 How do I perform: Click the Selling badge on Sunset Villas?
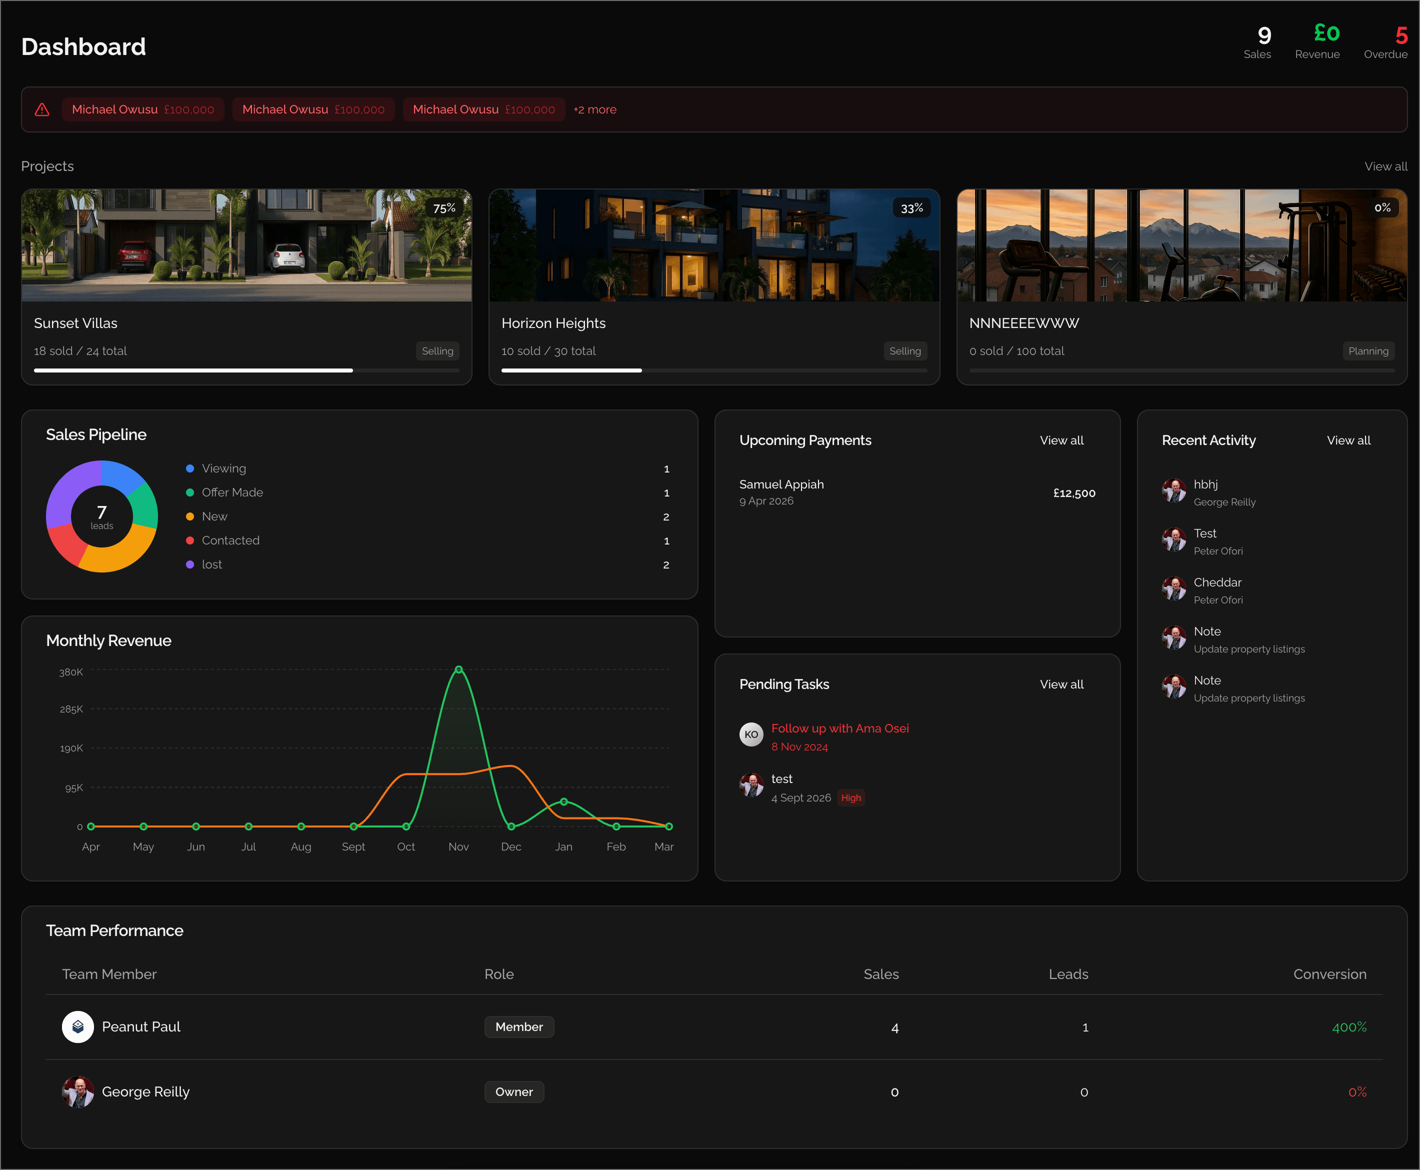(x=437, y=350)
